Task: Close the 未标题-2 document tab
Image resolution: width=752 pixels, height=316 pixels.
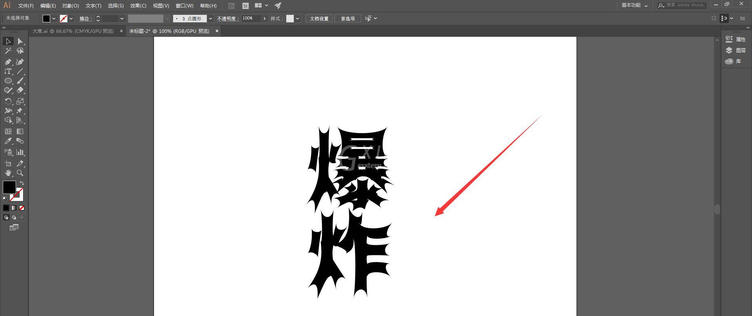Action: (x=217, y=31)
